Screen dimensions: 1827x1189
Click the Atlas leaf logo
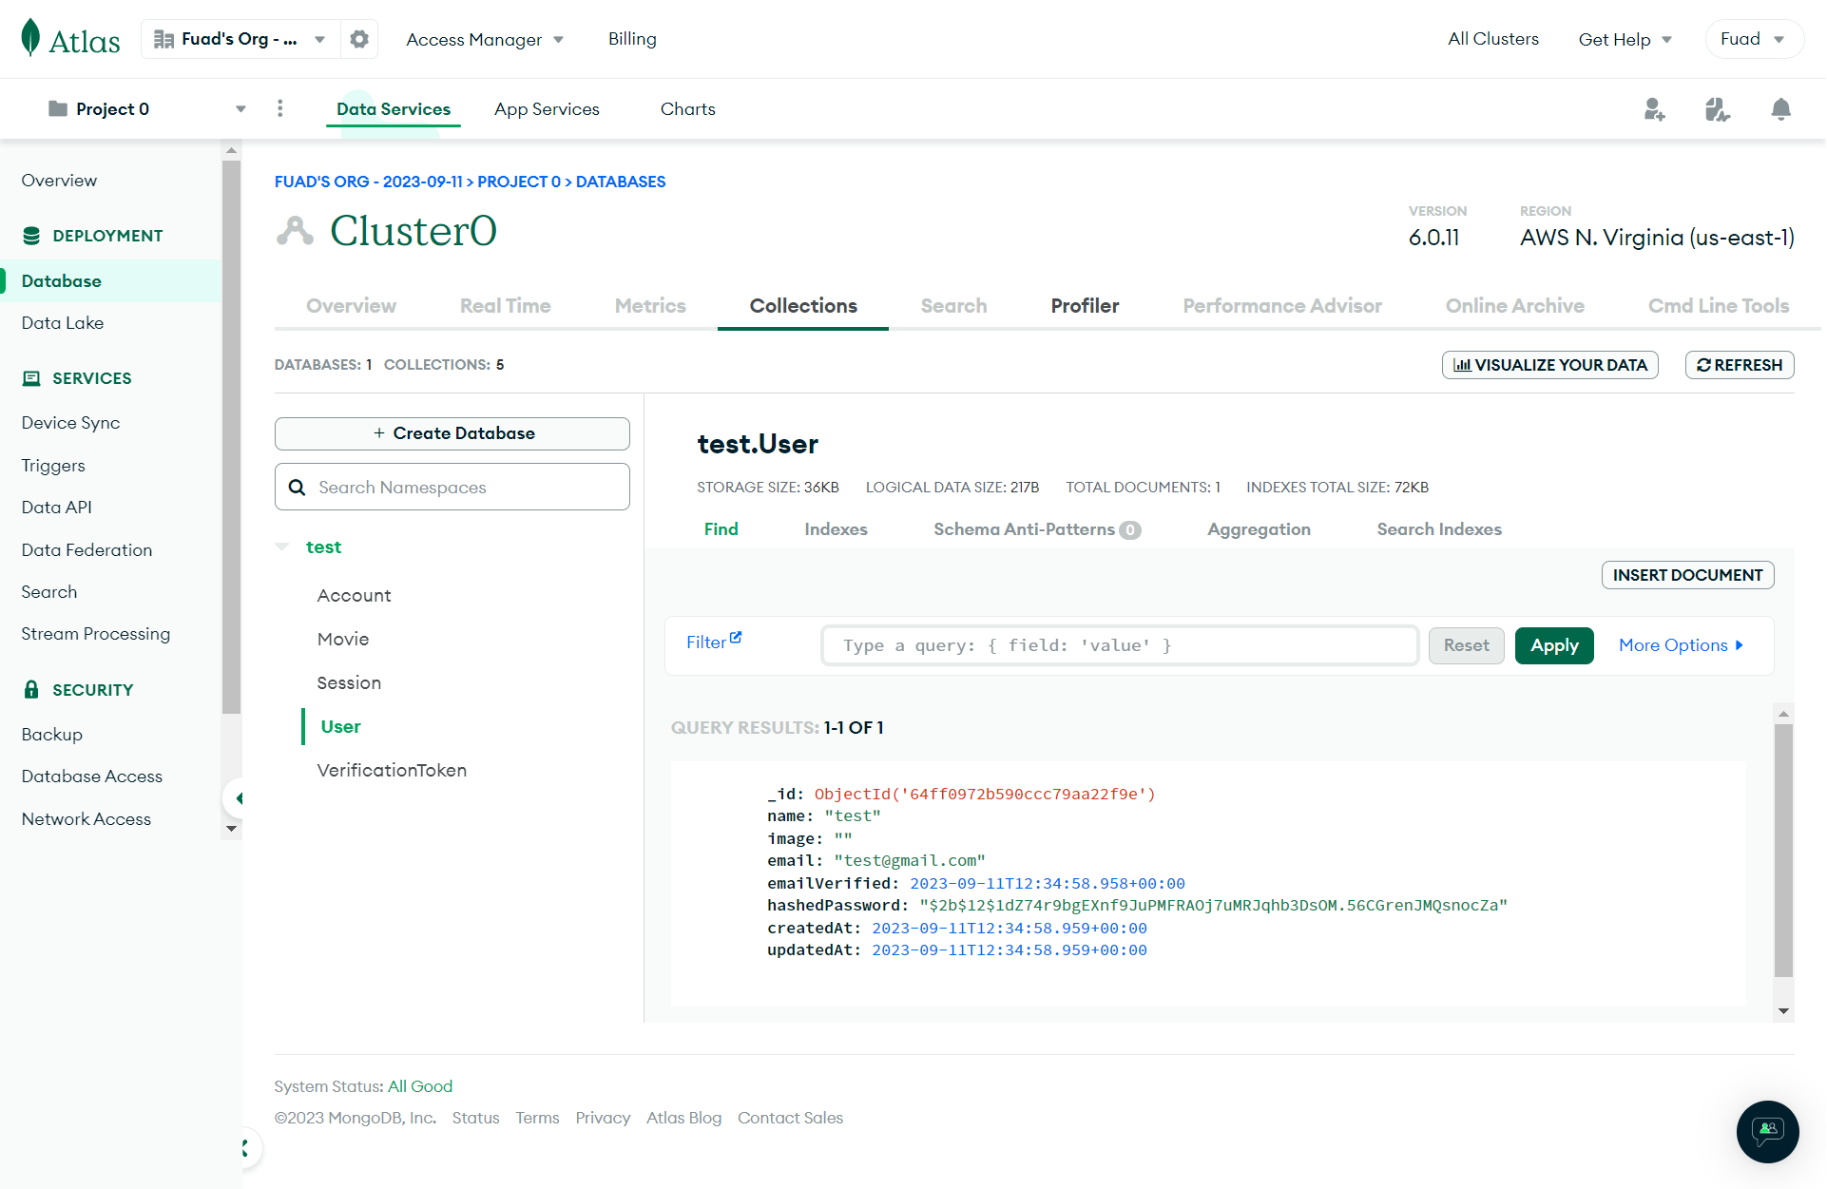pos(31,38)
